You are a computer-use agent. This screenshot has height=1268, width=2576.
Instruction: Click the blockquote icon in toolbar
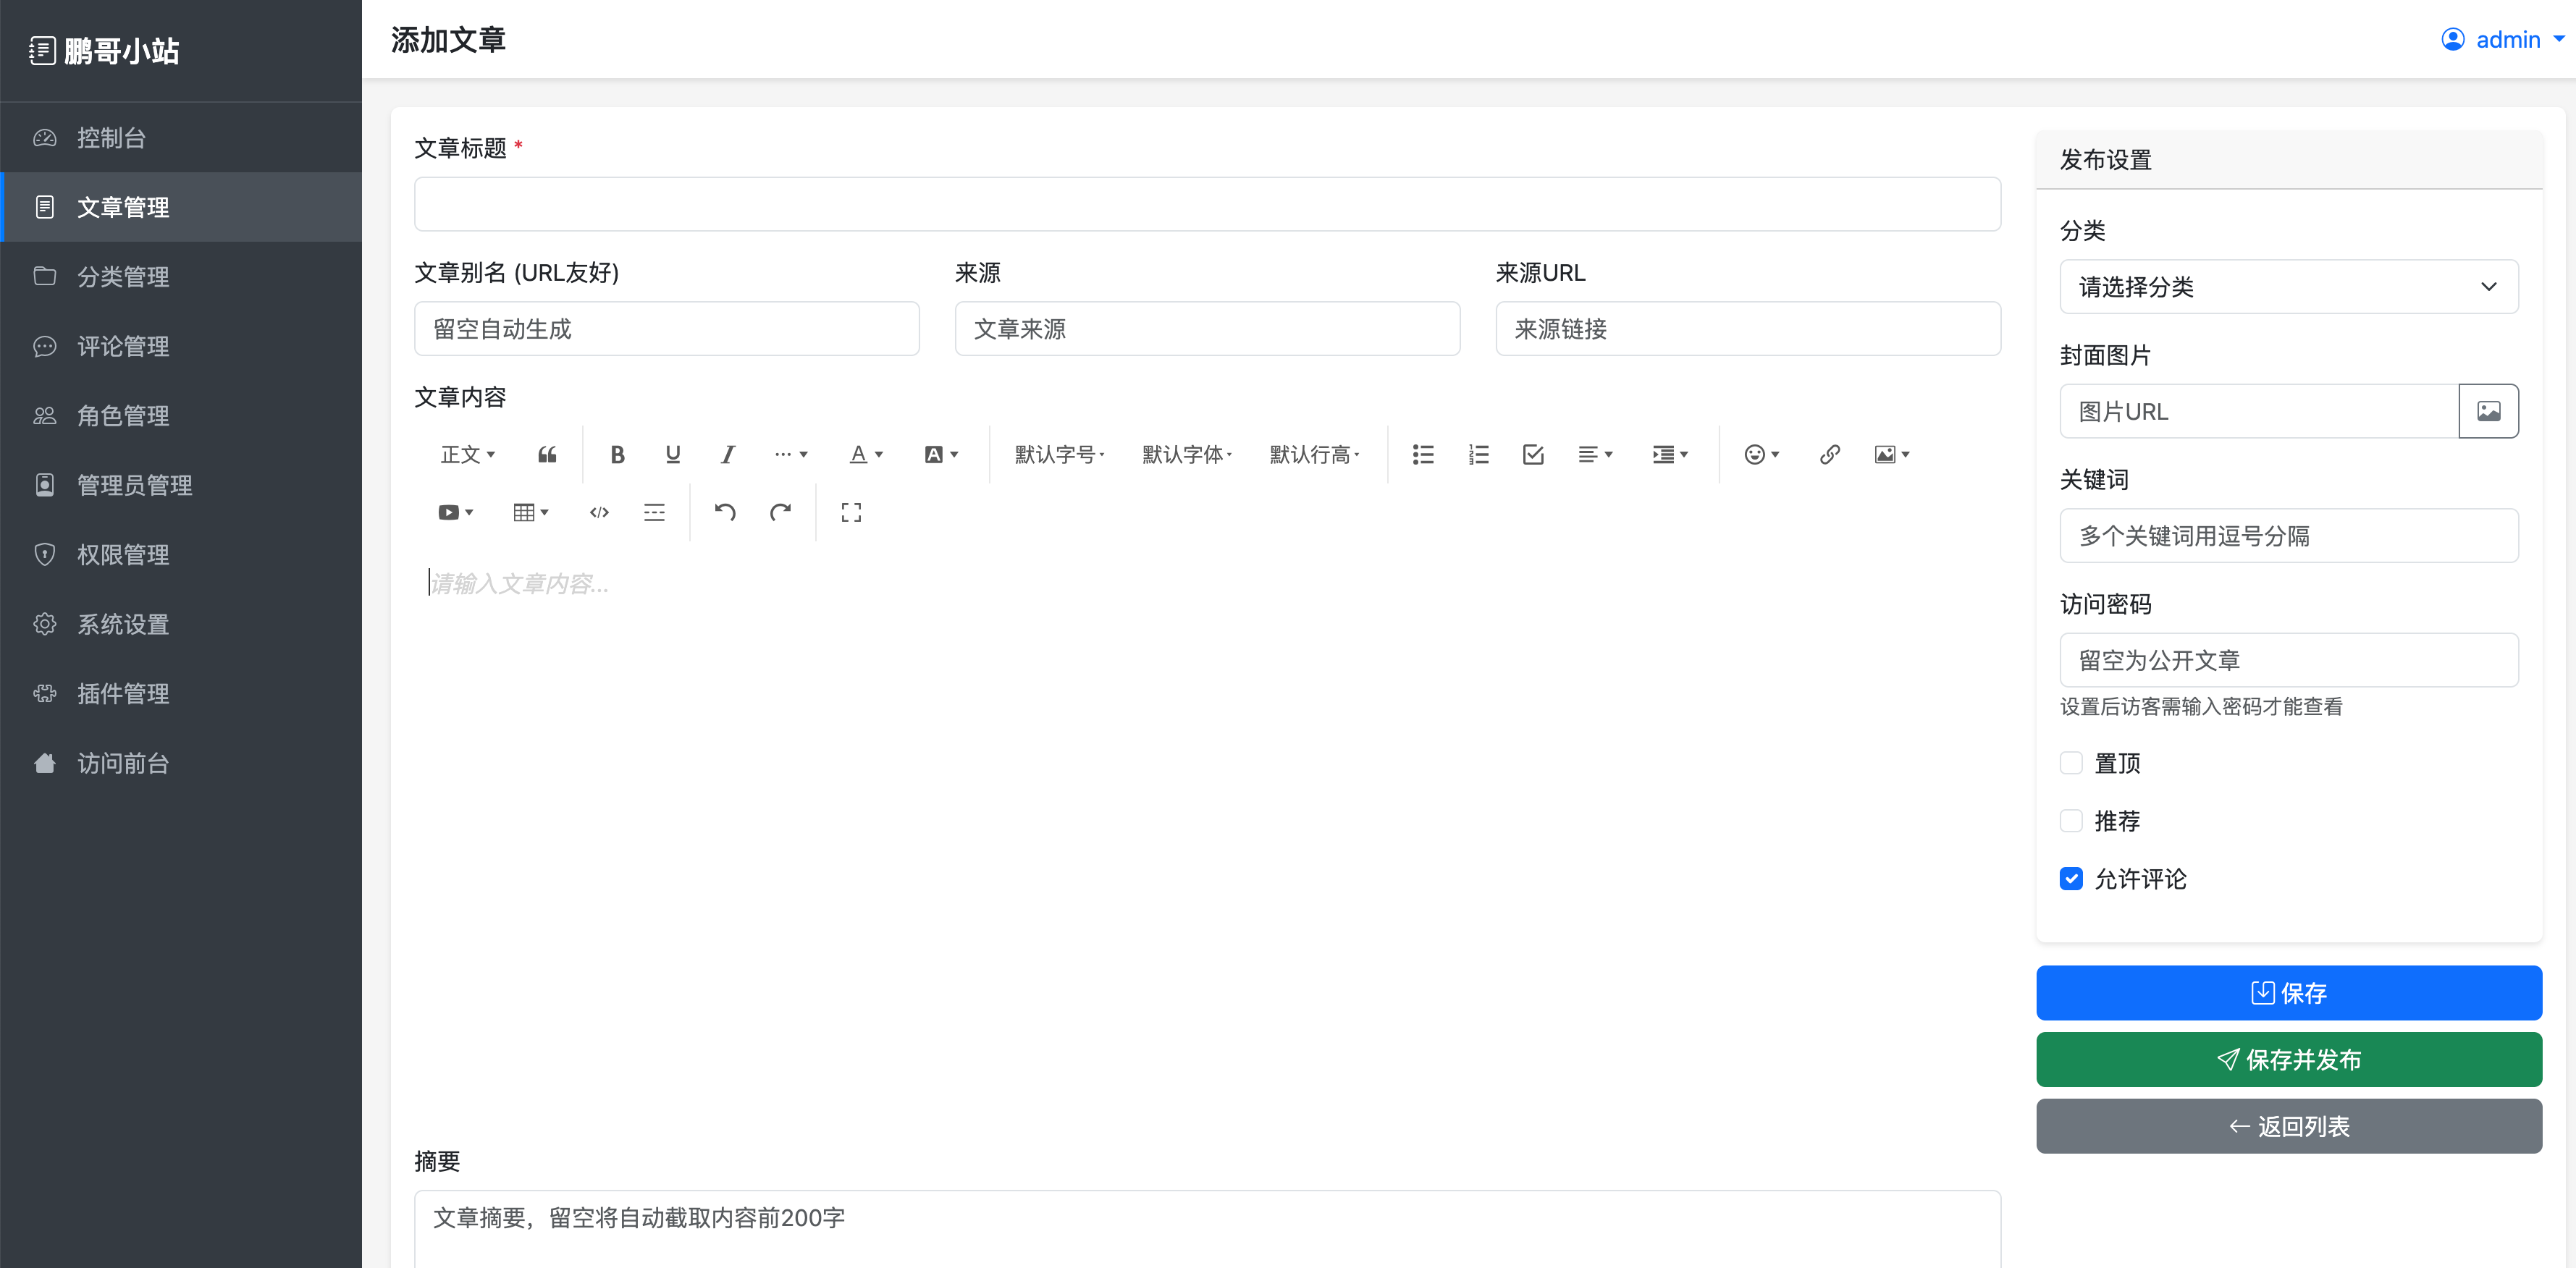(547, 455)
